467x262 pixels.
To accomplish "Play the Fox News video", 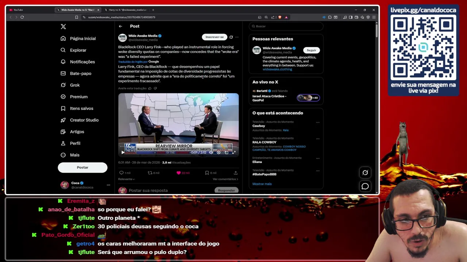I will click(123, 152).
